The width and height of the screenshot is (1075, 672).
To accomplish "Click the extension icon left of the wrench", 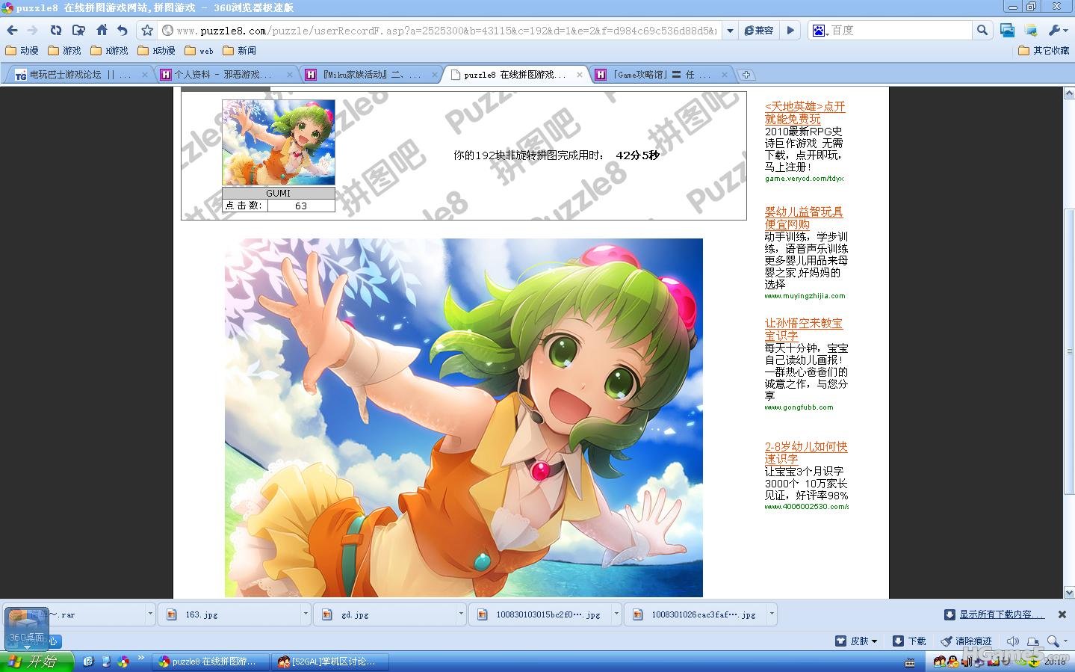I will 1031,31.
